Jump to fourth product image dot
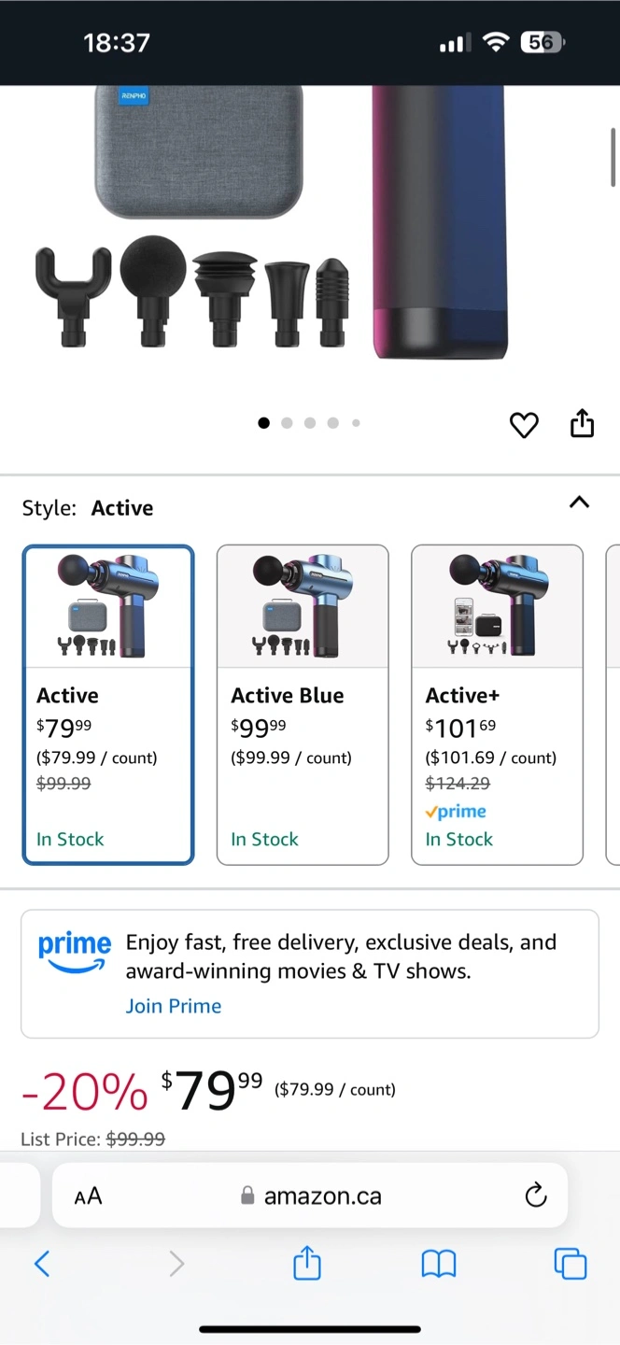This screenshot has height=1345, width=620. click(333, 423)
